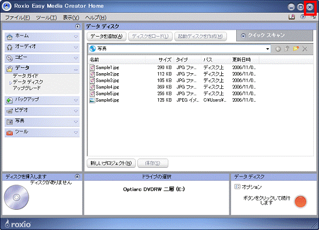The image size is (319, 230).
Task: Expand the オーディオ section chevron
Action: 76,48
